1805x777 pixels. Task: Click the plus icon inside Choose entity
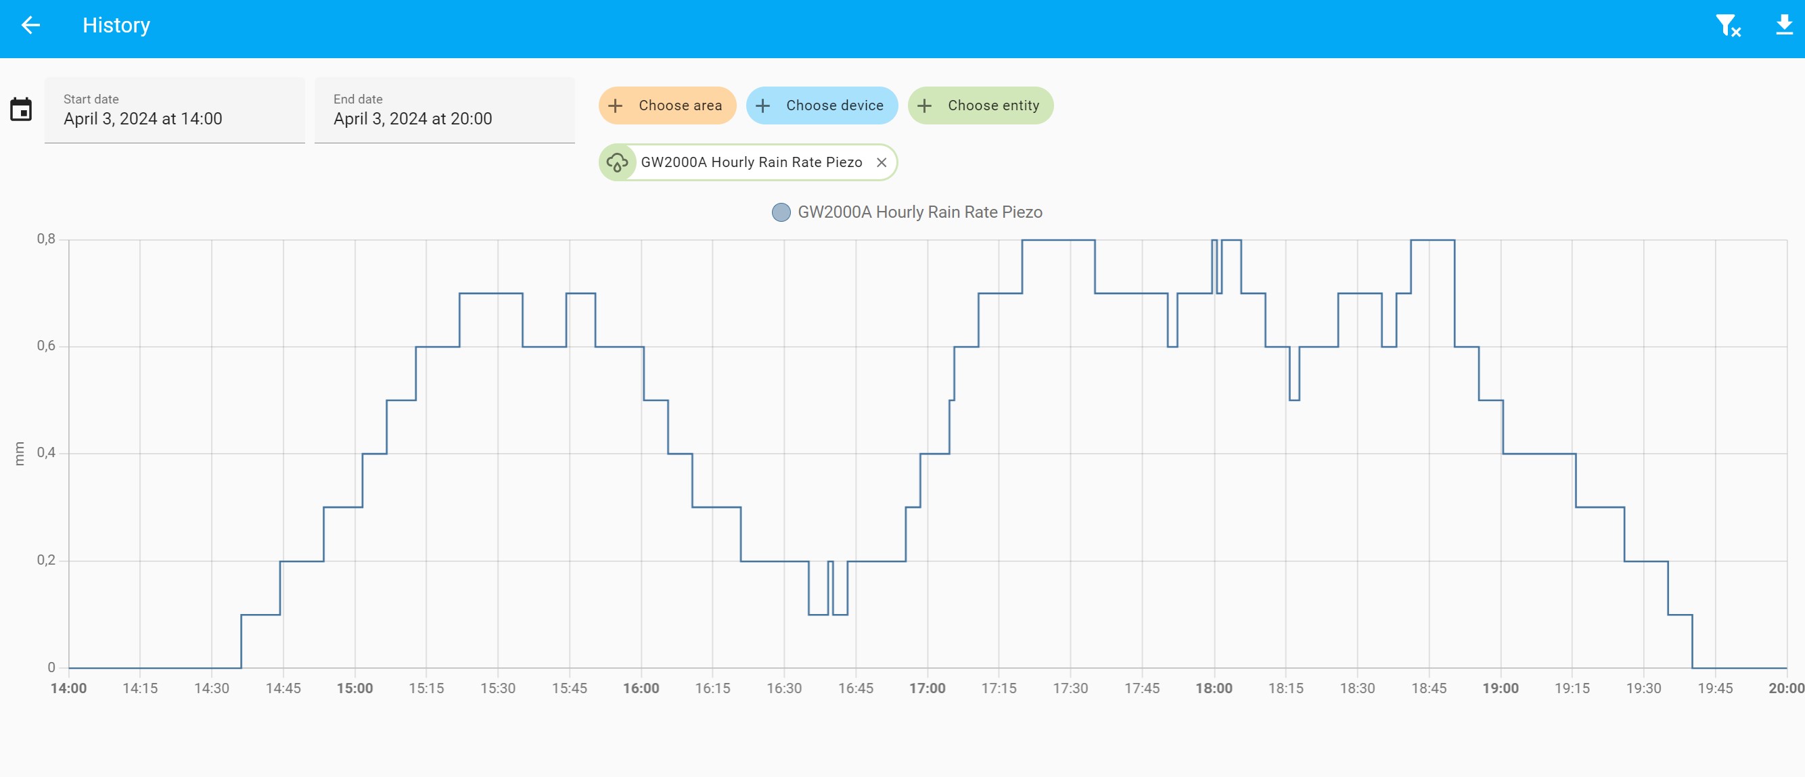coord(923,105)
